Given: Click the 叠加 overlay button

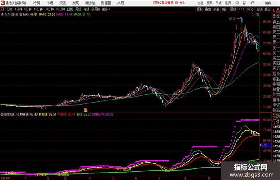Looking at the screenshot, I should [x=208, y=9].
